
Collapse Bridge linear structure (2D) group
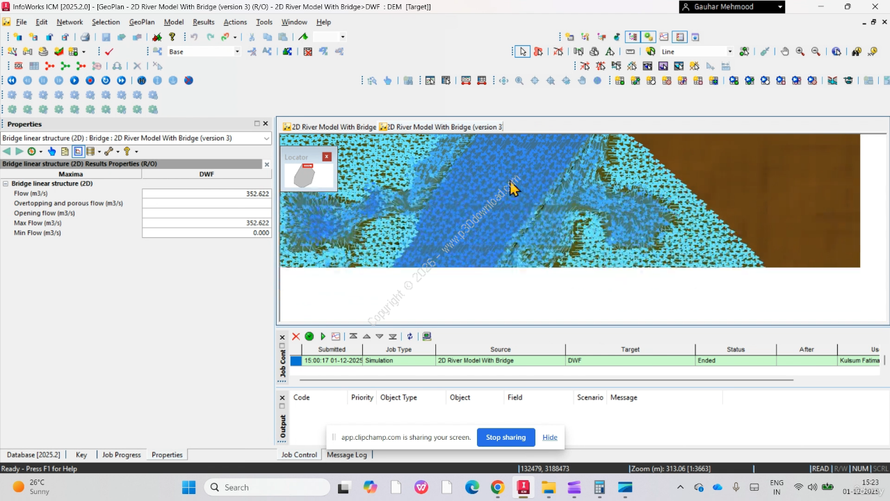(x=6, y=184)
